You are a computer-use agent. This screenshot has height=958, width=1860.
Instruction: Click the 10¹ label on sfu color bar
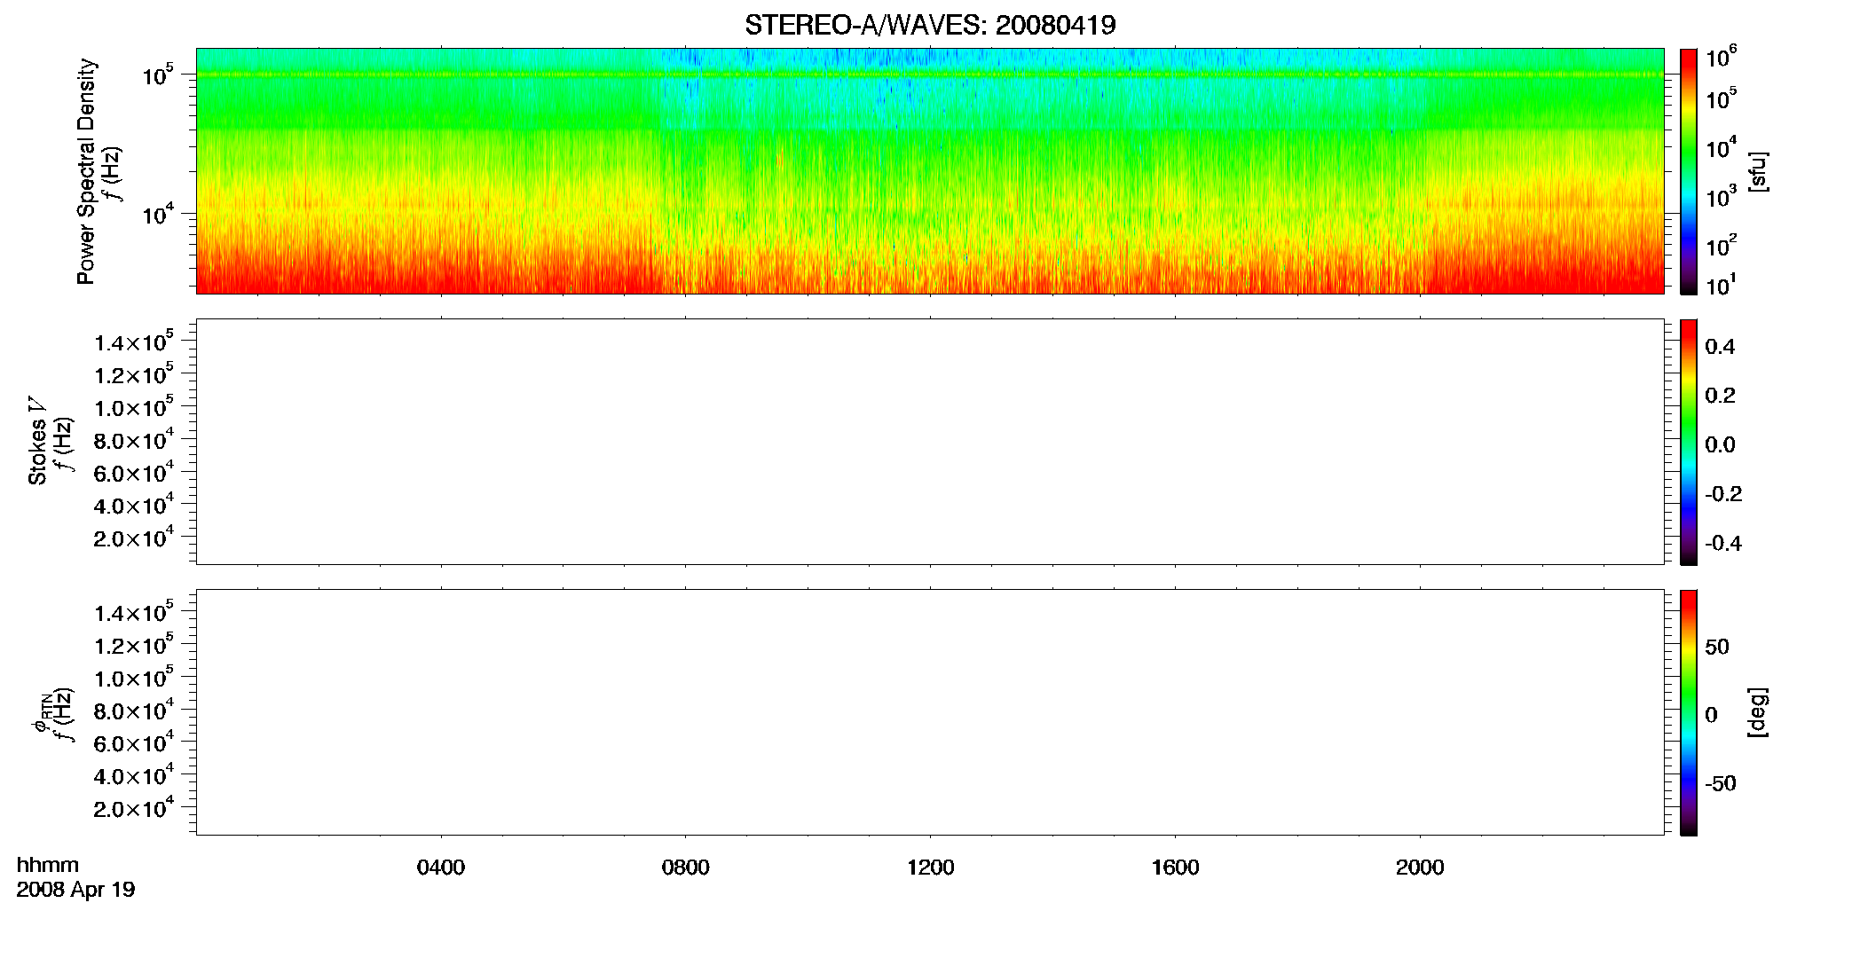[1721, 286]
